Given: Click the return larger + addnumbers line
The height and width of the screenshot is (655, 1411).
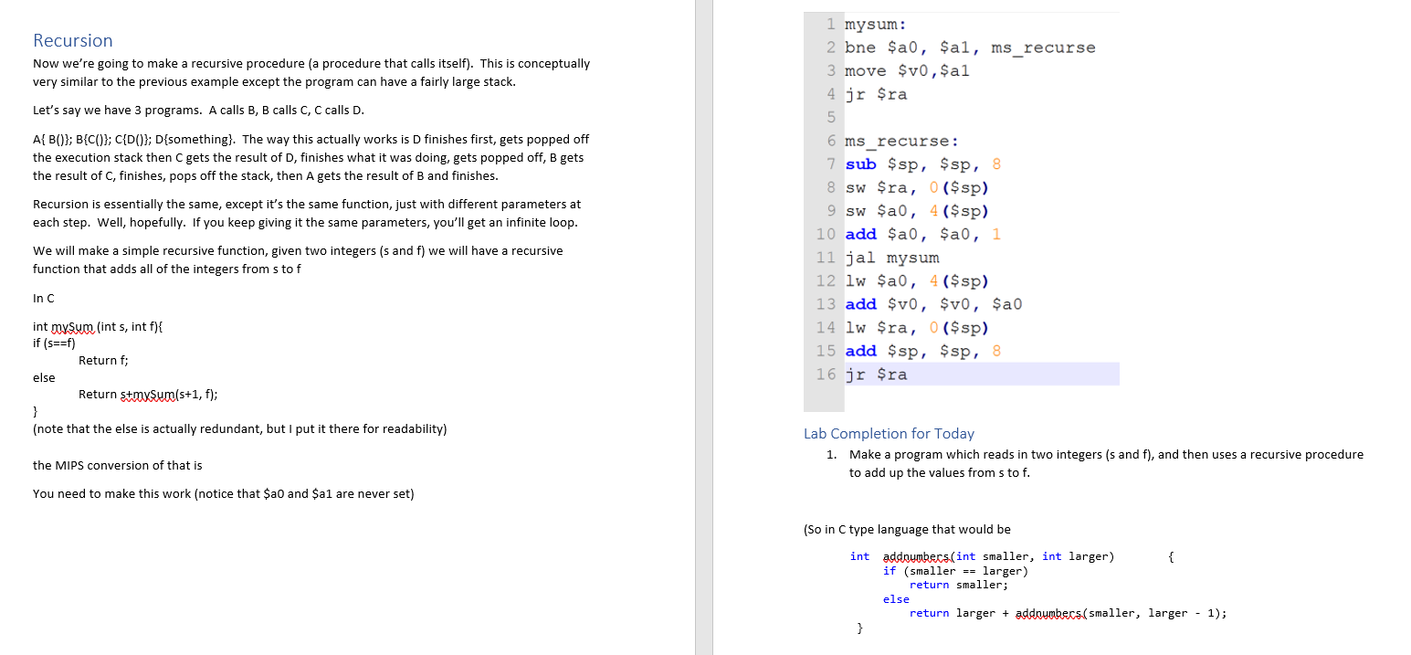Looking at the screenshot, I should click(x=1069, y=613).
